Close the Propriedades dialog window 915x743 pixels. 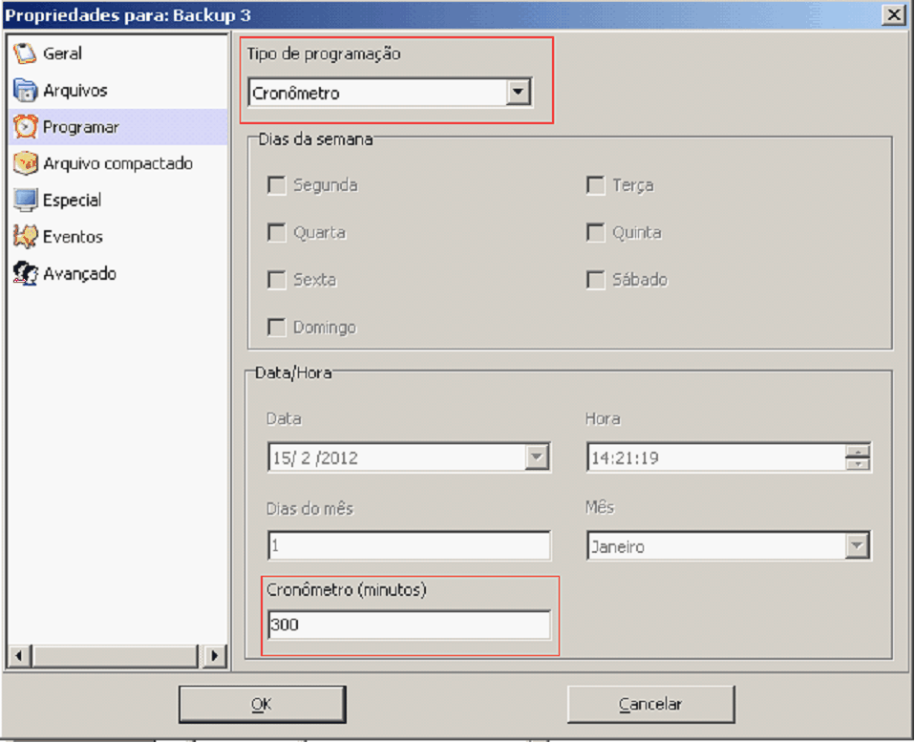894,14
